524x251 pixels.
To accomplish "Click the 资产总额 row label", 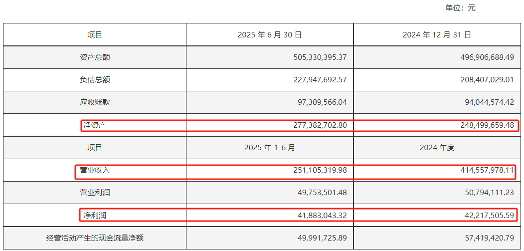I will [95, 57].
